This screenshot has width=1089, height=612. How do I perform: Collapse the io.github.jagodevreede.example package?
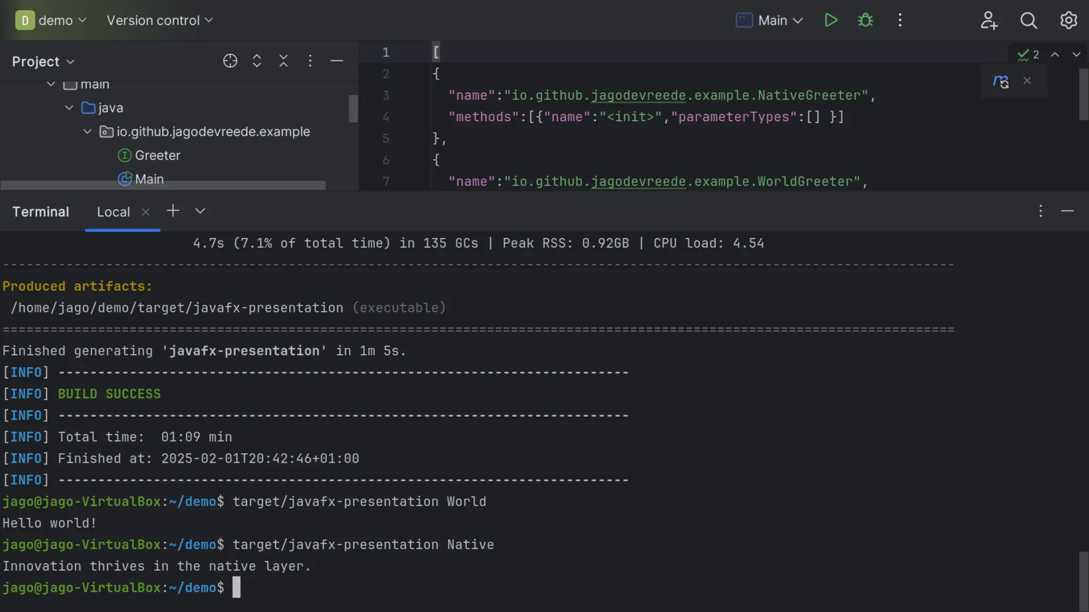pyautogui.click(x=87, y=132)
